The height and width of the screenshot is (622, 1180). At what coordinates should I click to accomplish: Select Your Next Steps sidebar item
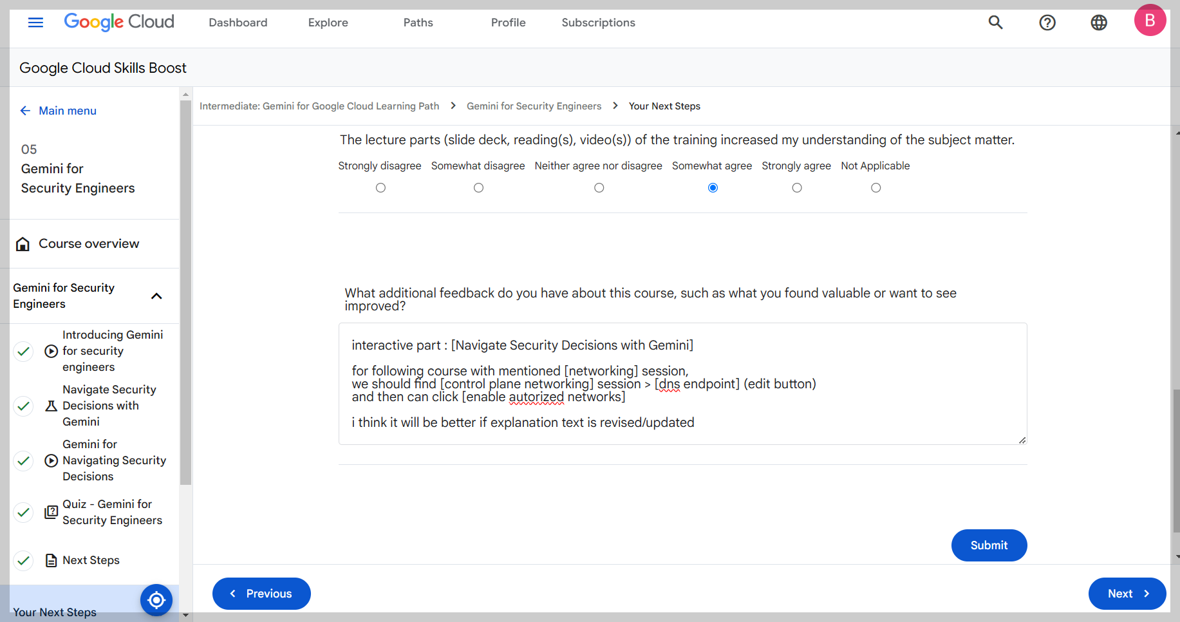(x=55, y=612)
